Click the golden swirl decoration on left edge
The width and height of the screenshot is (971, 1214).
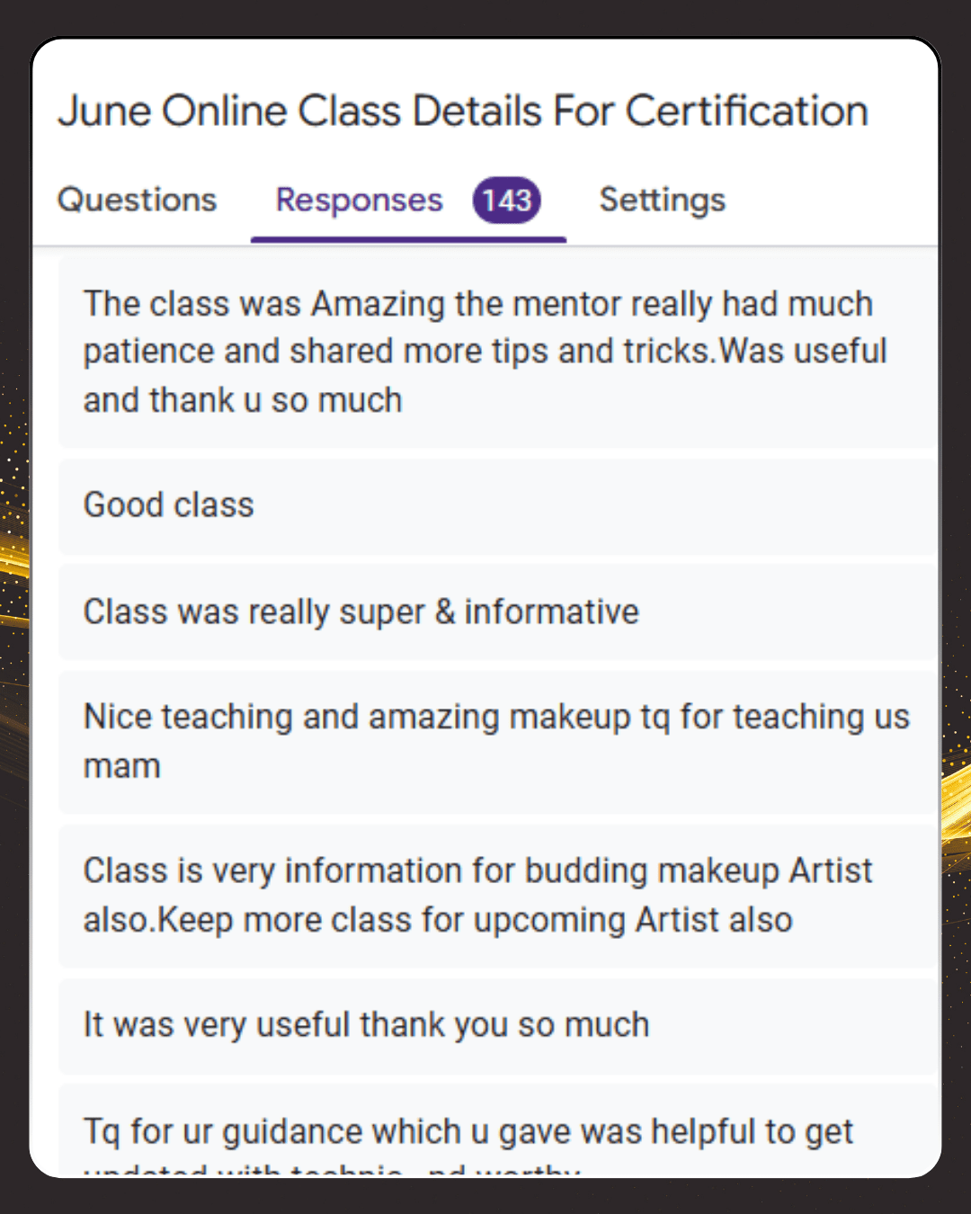point(14,576)
